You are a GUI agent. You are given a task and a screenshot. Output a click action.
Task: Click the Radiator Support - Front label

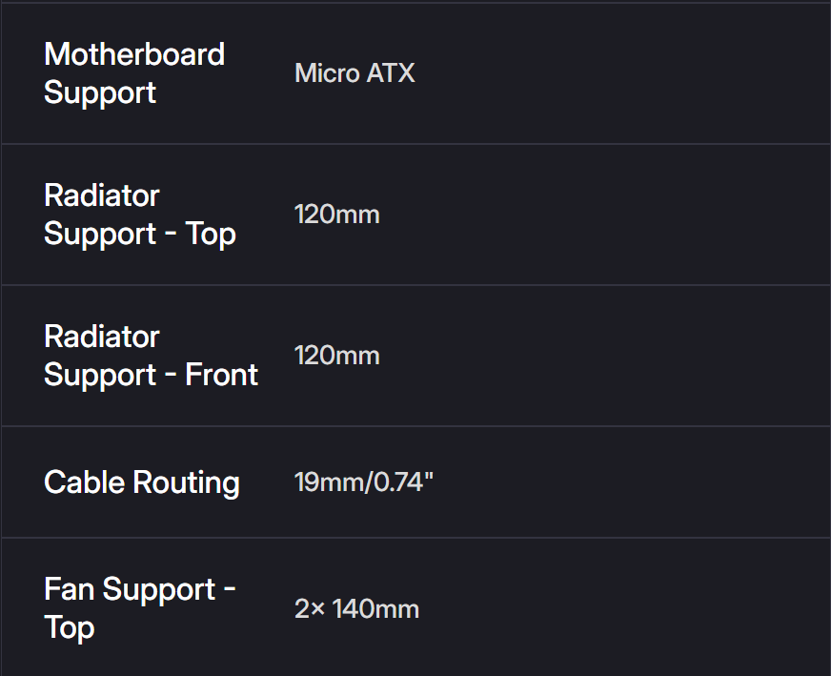point(151,356)
